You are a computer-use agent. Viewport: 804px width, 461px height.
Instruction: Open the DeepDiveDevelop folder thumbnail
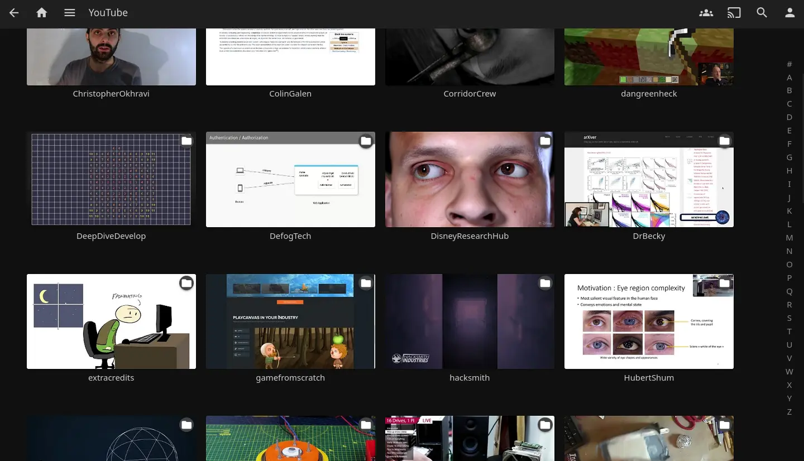coord(111,179)
